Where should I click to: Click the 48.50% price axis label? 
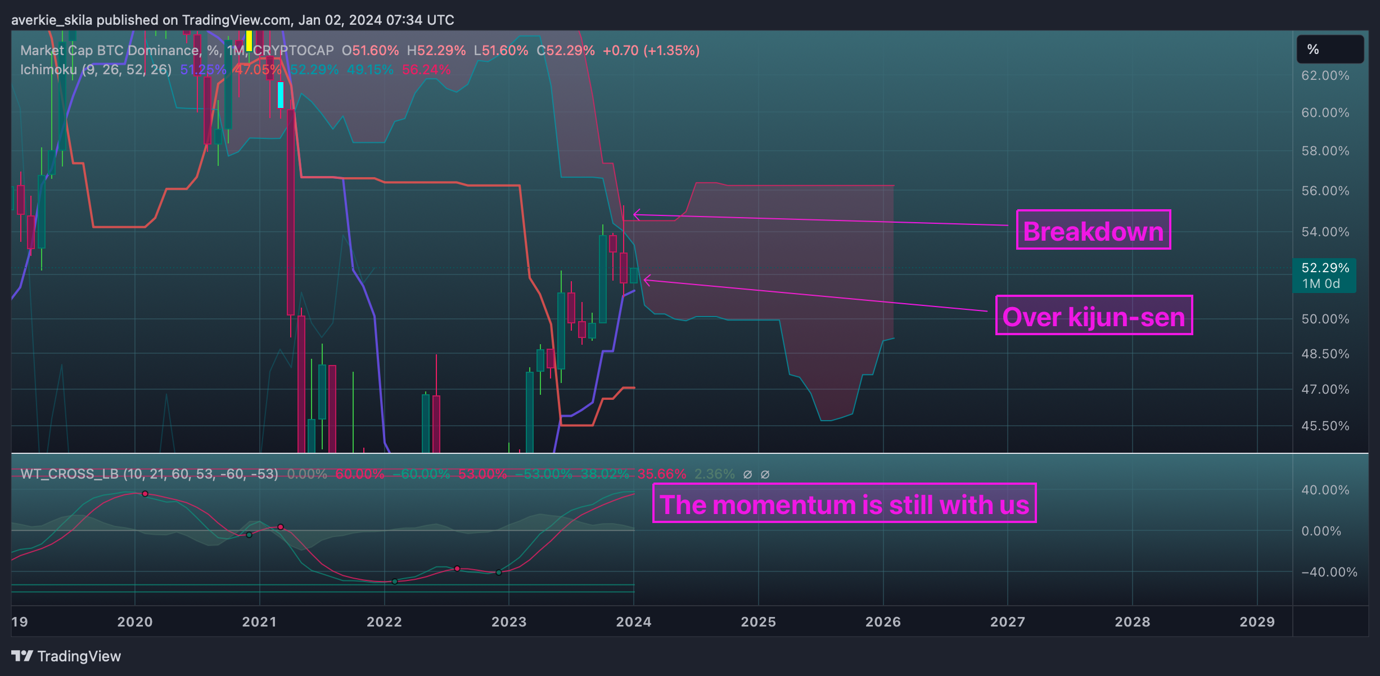point(1325,354)
